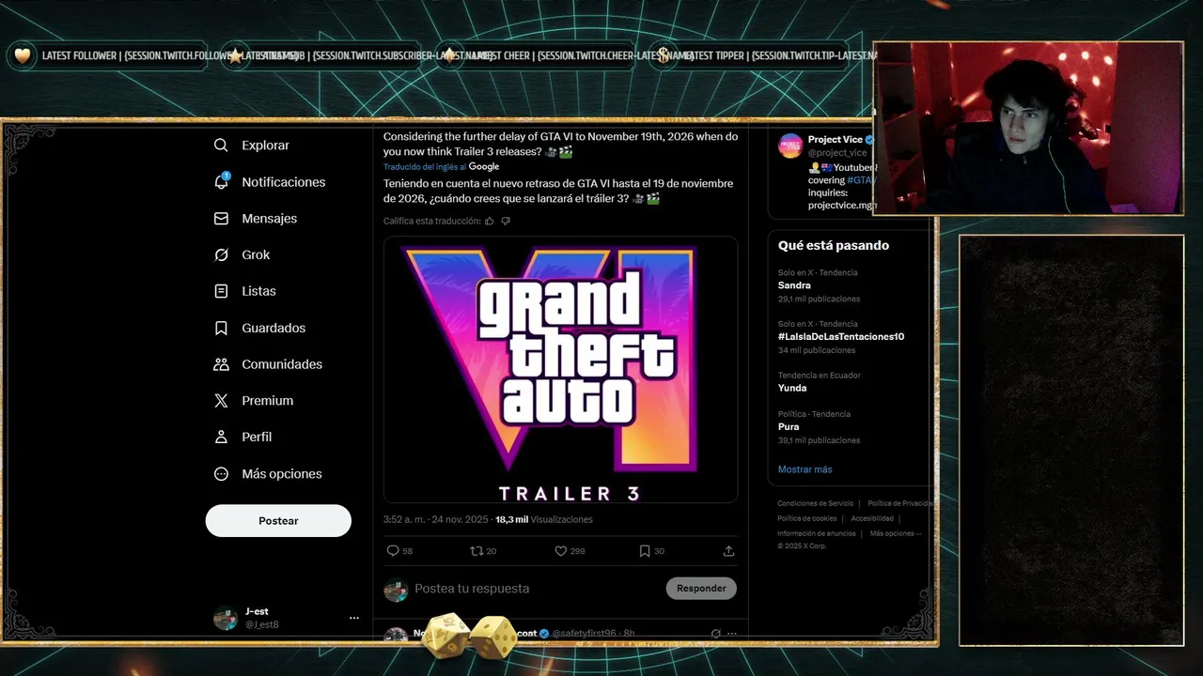The image size is (1203, 676).
Task: Click the J-est avatar in bottom sidebar
Action: [226, 618]
